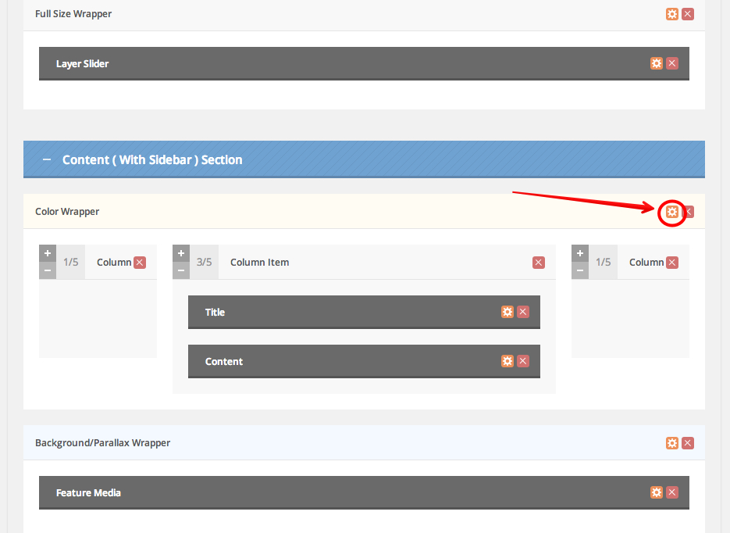This screenshot has height=533, width=730.
Task: Remove the Layer Slider item
Action: point(672,64)
